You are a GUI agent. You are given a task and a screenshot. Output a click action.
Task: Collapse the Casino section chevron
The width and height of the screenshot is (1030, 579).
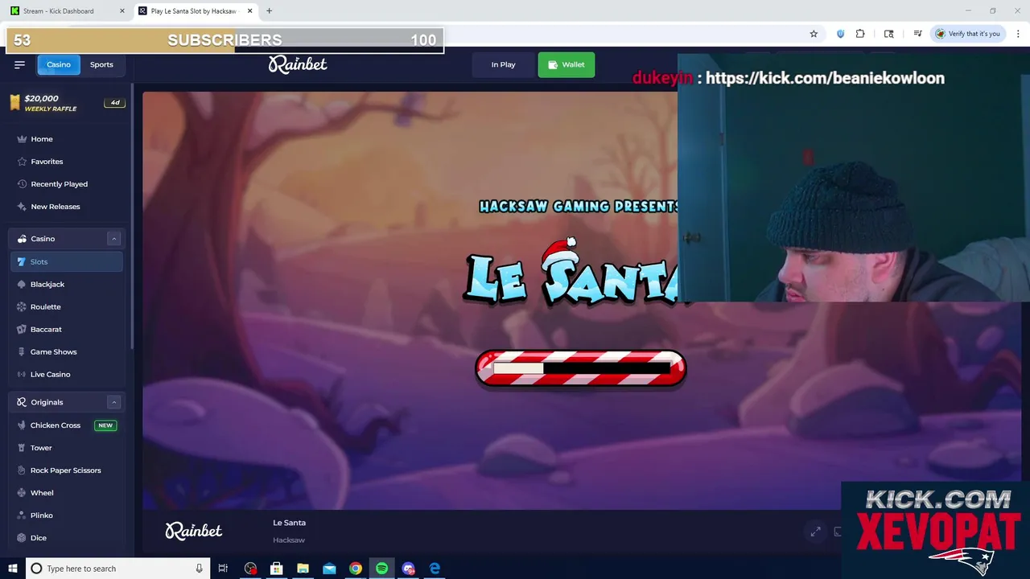tap(114, 239)
